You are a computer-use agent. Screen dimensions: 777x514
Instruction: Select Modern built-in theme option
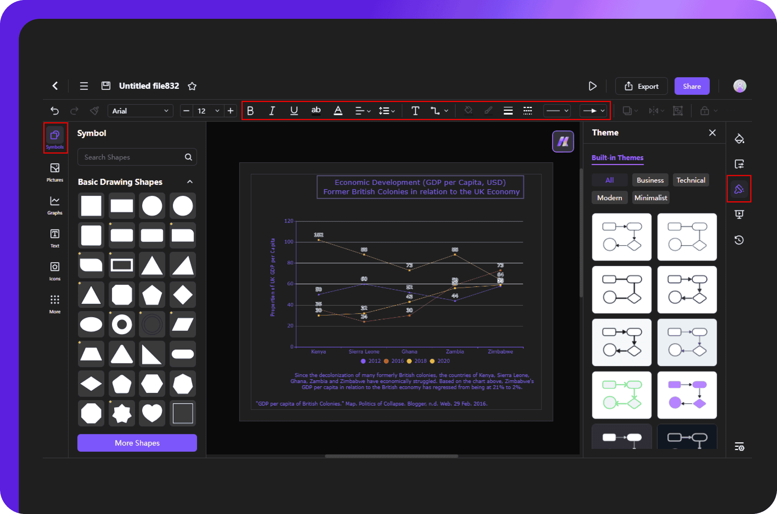click(x=609, y=197)
